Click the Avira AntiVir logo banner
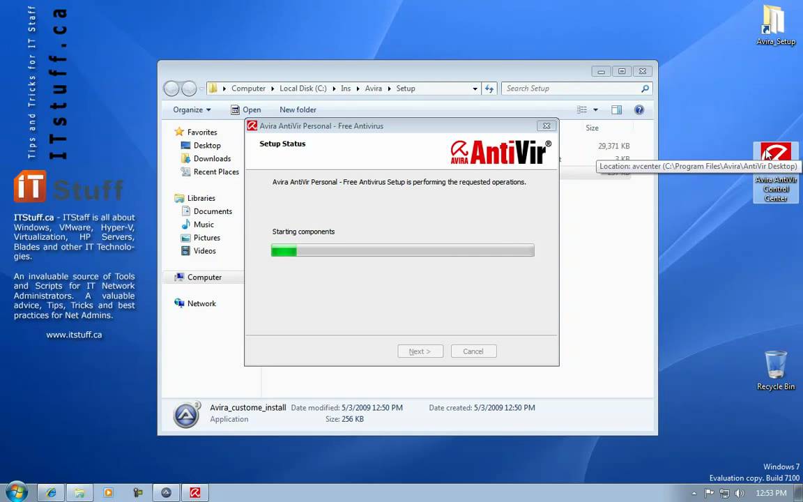 pyautogui.click(x=501, y=152)
